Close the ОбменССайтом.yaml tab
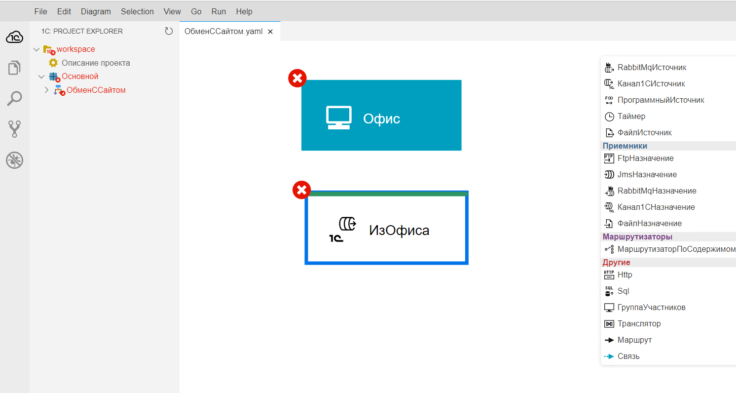Image resolution: width=736 pixels, height=393 pixels. [270, 32]
